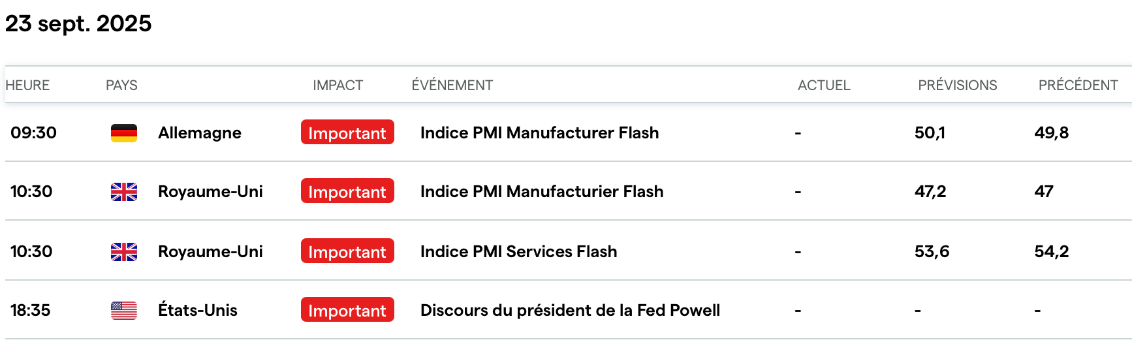Click the Germany flag icon
This screenshot has width=1132, height=342.
pyautogui.click(x=123, y=133)
